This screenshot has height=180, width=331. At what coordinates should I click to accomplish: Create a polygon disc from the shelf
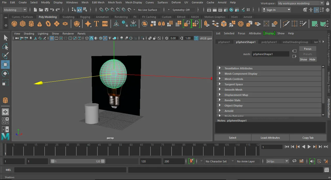click(x=65, y=24)
